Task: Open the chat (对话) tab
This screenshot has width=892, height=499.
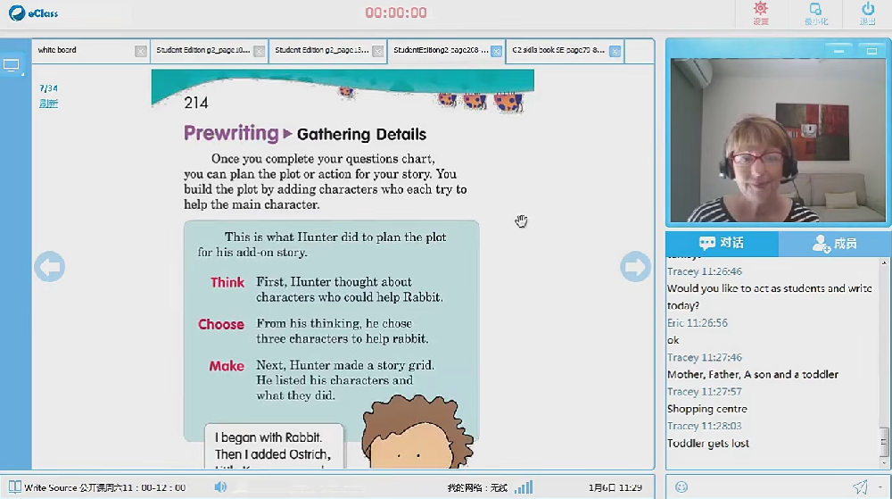Action: pos(722,243)
